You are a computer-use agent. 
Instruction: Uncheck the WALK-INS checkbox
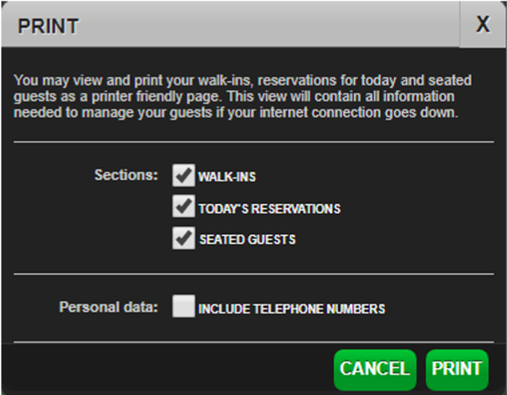(183, 176)
